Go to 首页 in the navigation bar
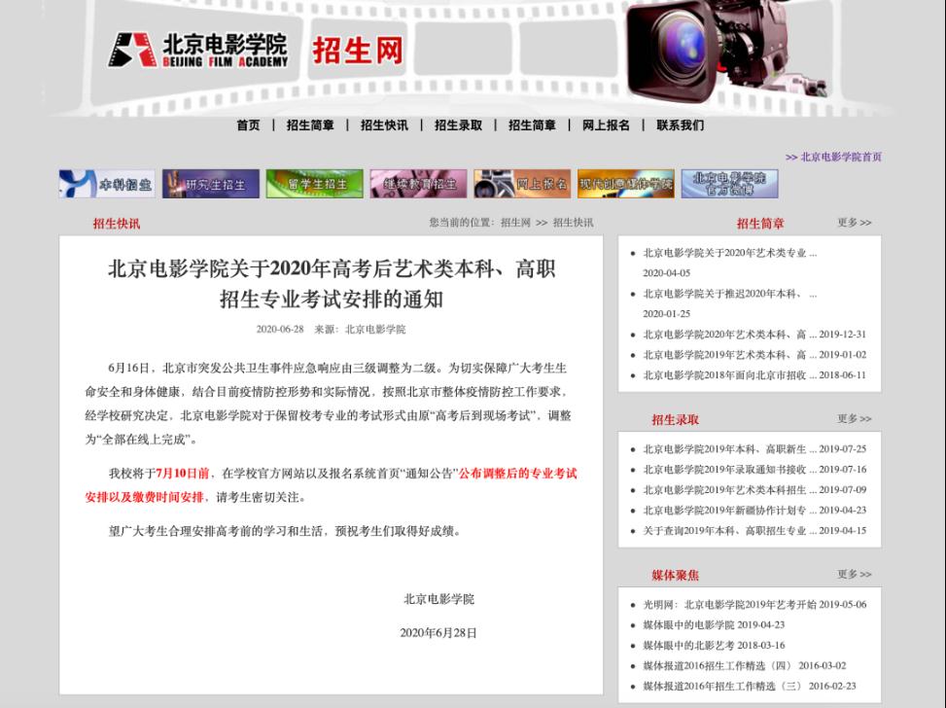The width and height of the screenshot is (946, 708). click(248, 125)
